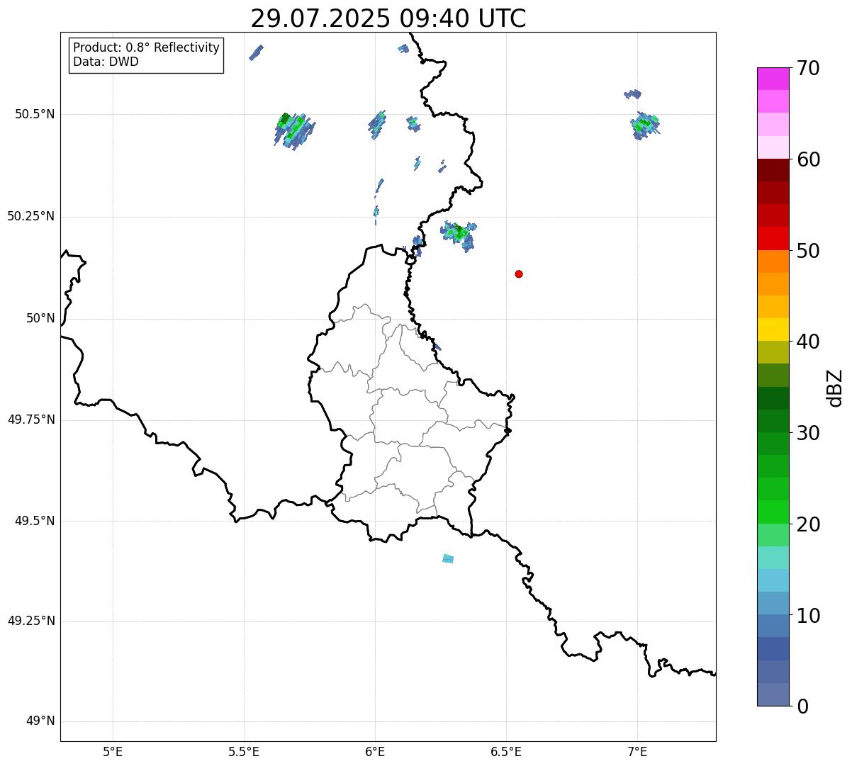Image resolution: width=852 pixels, height=766 pixels.
Task: Click the 49.75°N latitude label
Action: (x=31, y=419)
